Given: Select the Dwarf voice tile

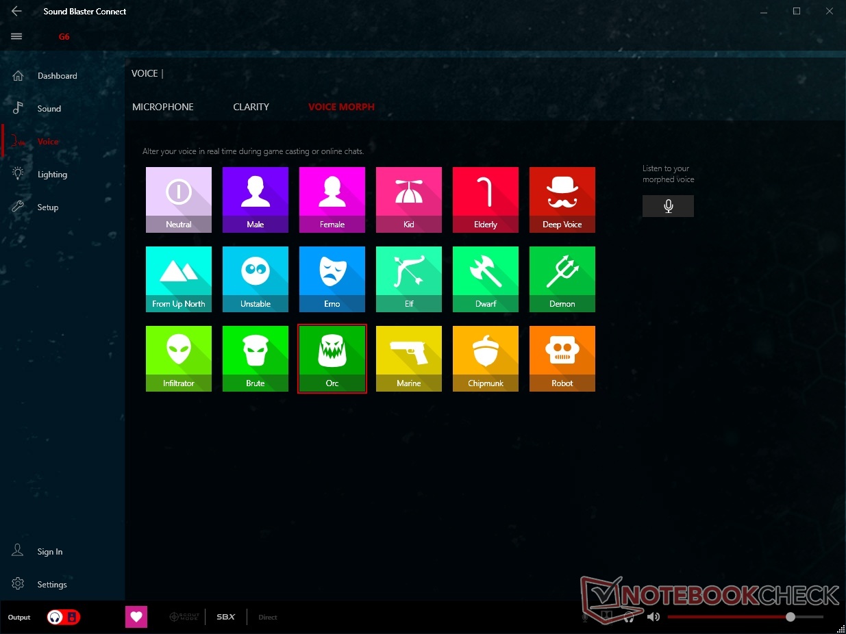Looking at the screenshot, I should pos(486,279).
